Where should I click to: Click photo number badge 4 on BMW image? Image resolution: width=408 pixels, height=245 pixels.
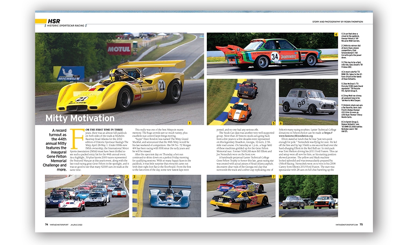pos(336,35)
